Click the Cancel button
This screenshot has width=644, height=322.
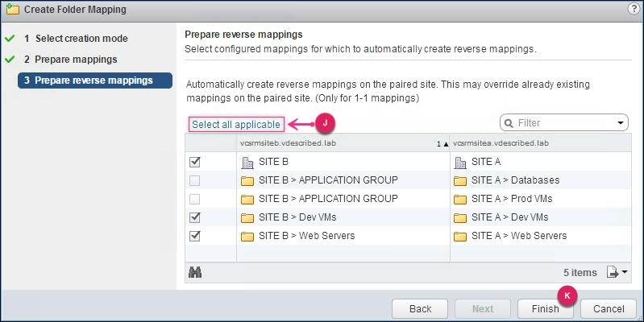[x=609, y=309]
